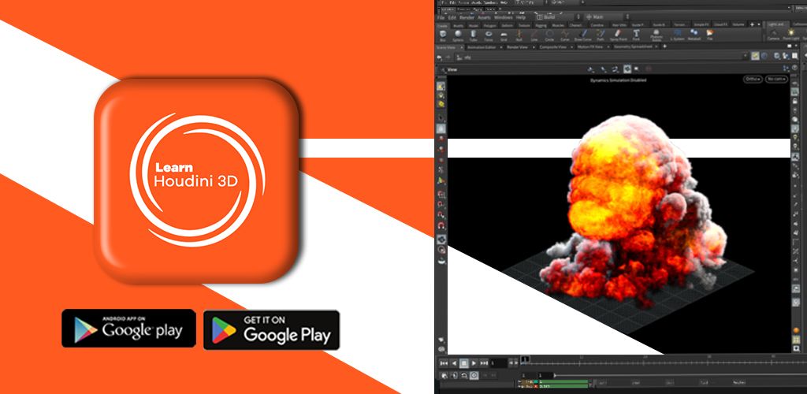Open the Windows menu

point(504,17)
